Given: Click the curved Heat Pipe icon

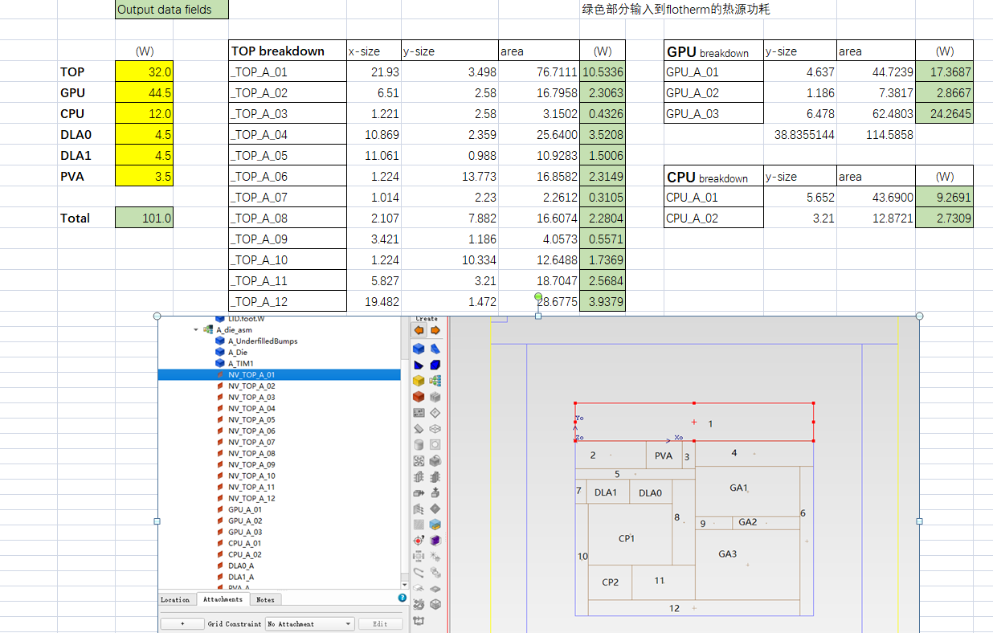Looking at the screenshot, I should point(419,572).
